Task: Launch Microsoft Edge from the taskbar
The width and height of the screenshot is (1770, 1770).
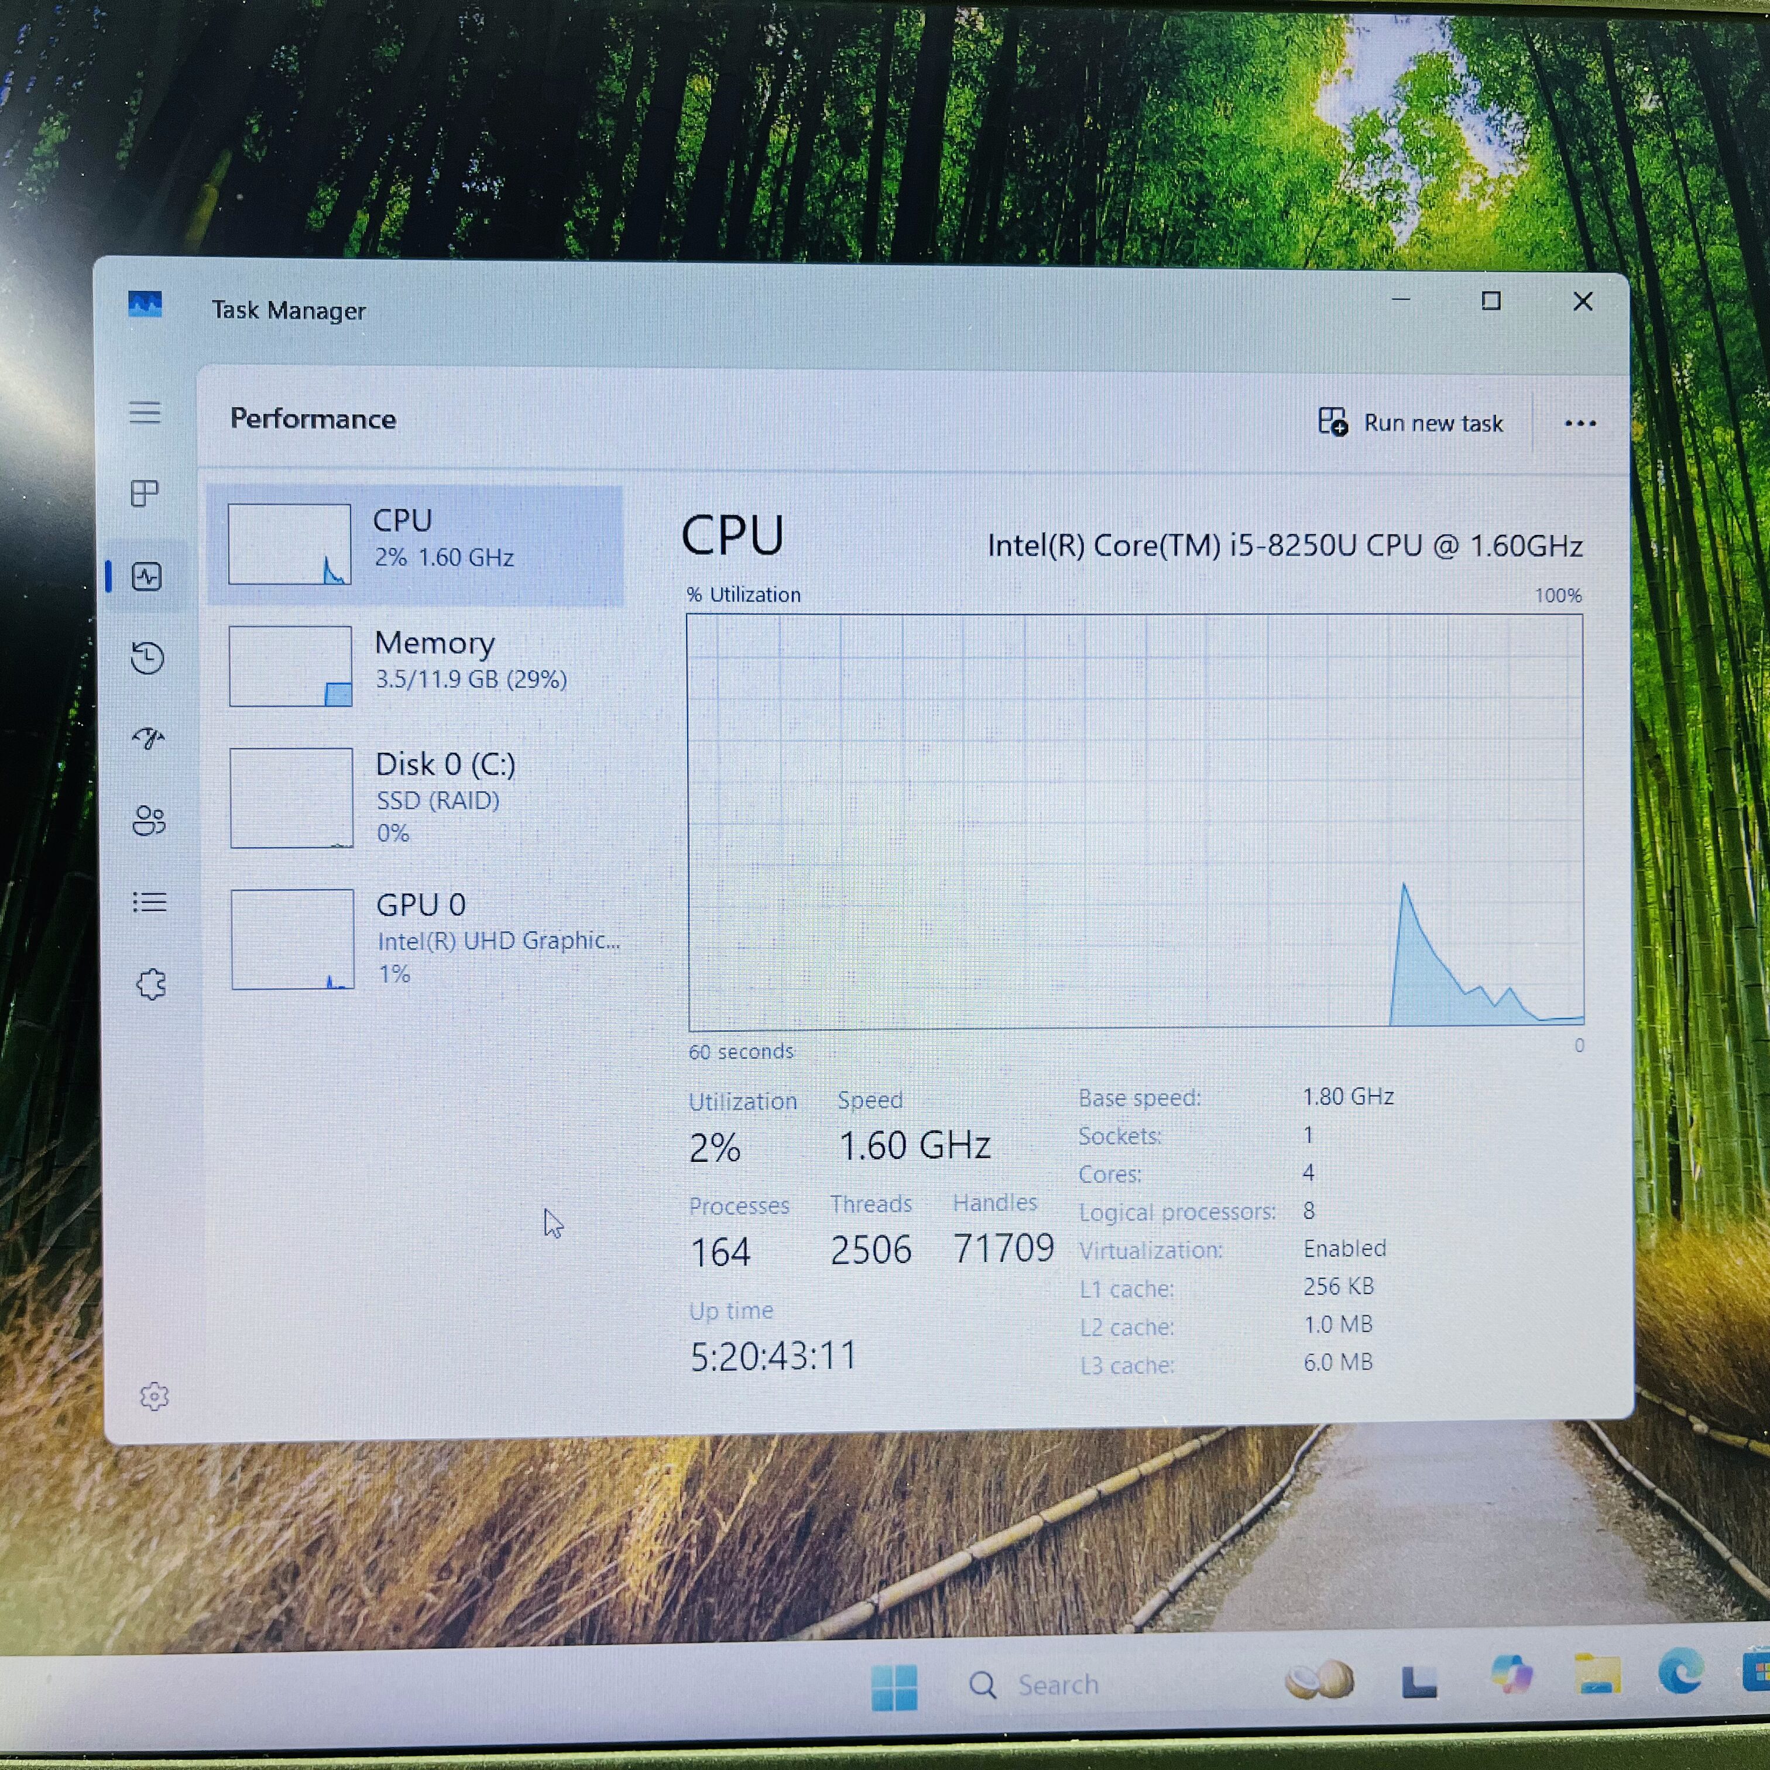Action: click(1681, 1671)
